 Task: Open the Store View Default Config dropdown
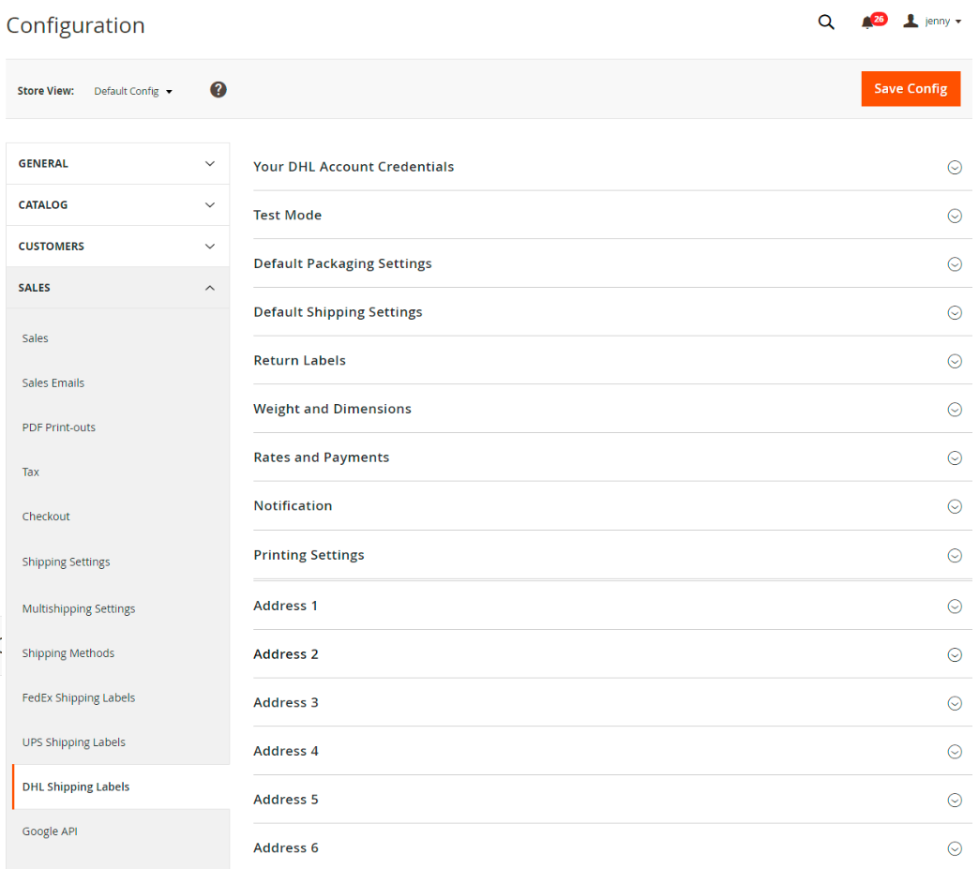(x=133, y=91)
